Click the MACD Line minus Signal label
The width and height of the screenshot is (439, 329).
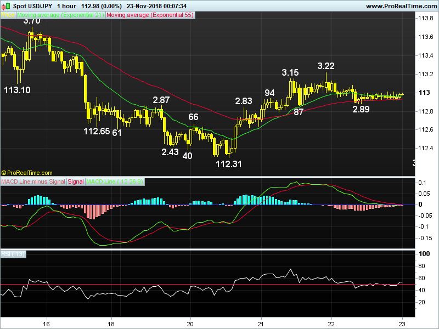point(33,181)
